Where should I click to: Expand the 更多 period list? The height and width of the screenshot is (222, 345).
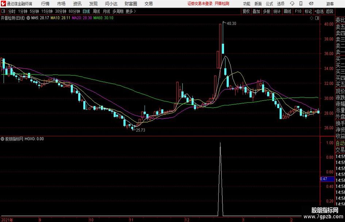pos(131,11)
